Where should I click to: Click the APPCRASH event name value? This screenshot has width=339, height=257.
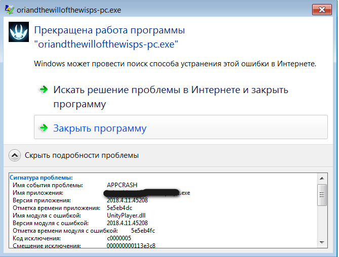[122, 185]
